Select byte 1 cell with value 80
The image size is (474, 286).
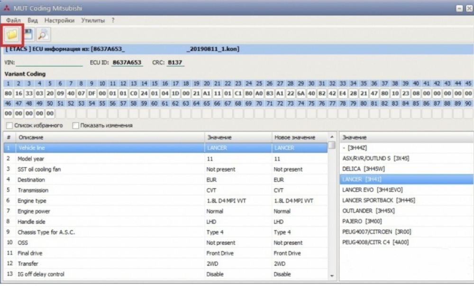8,93
